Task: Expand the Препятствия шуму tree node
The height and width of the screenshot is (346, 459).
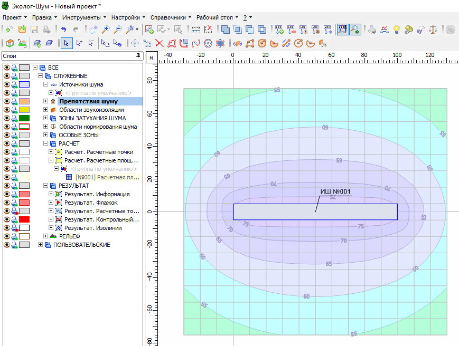Action: click(x=45, y=101)
